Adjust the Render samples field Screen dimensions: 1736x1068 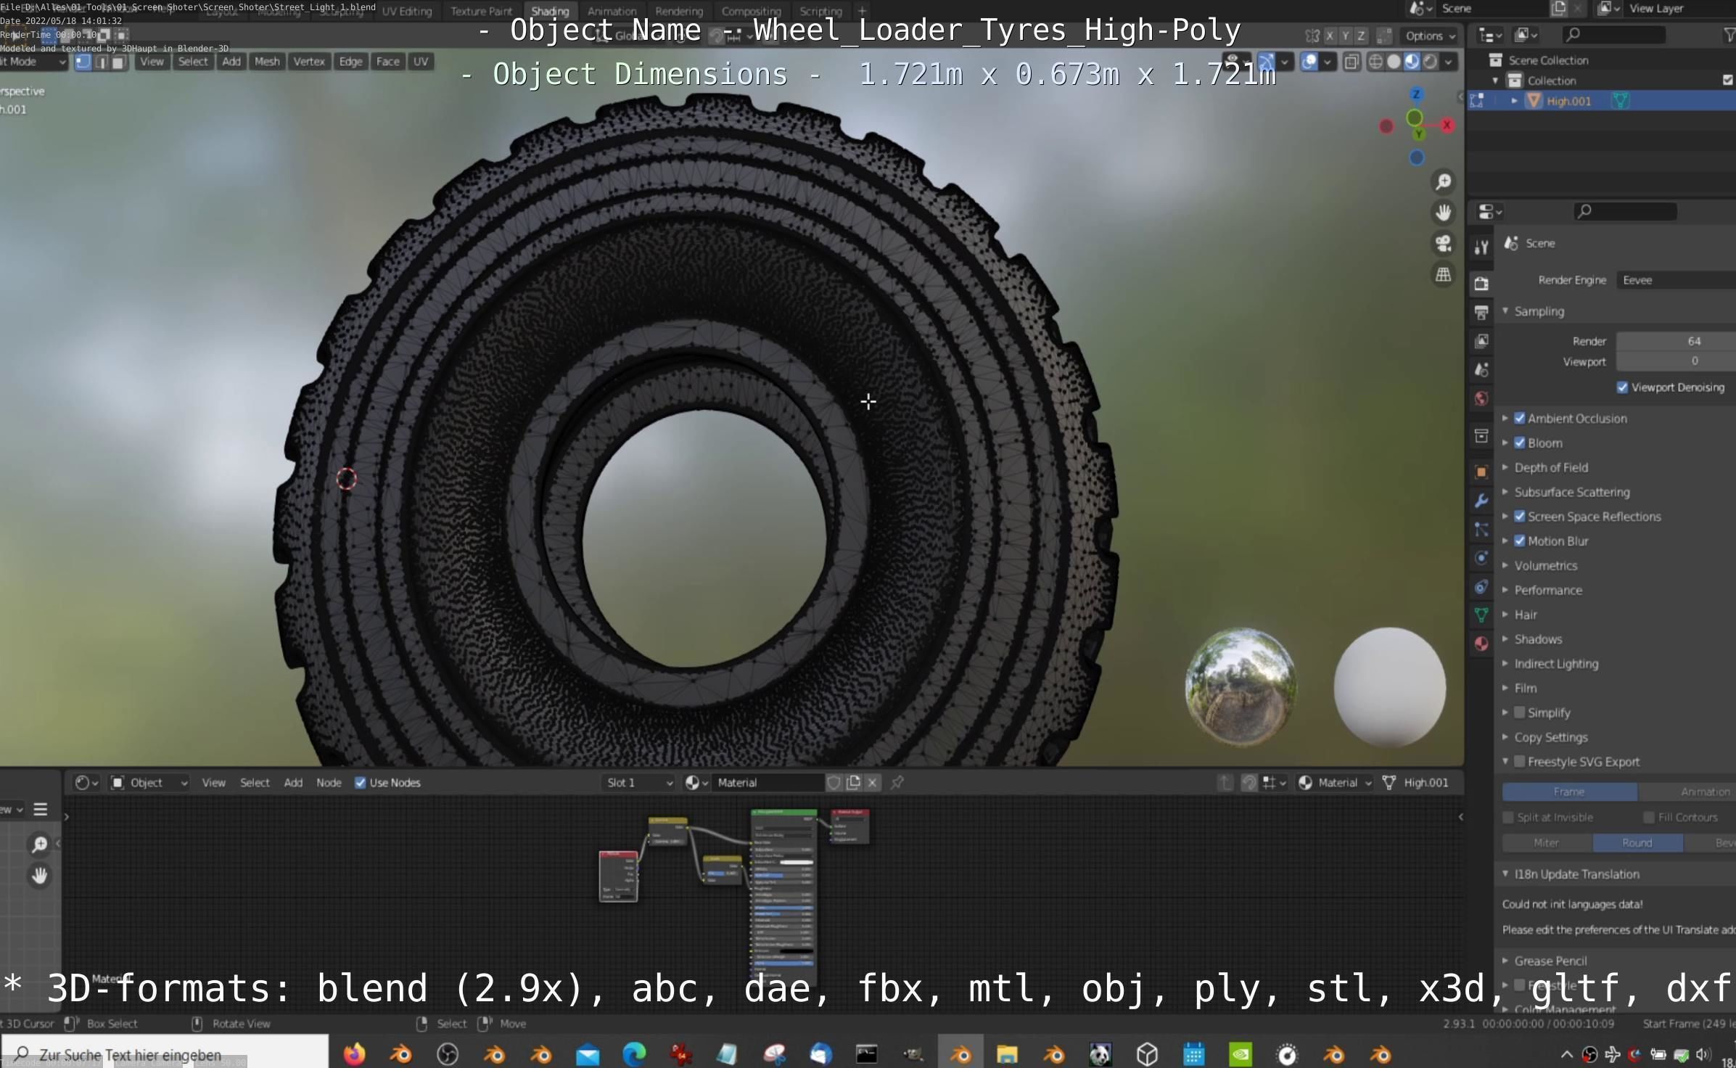point(1674,341)
